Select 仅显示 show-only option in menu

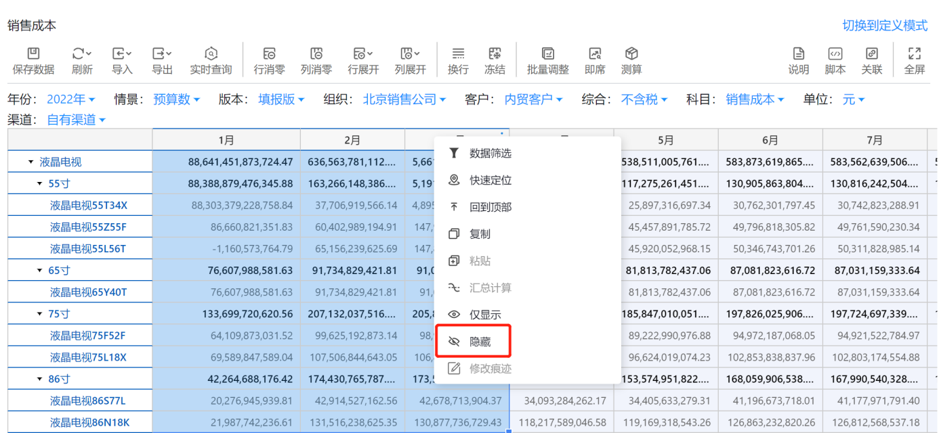(x=485, y=315)
